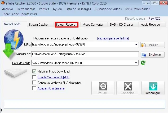
Task: Enable YouTube HQ/HD checkbox
Action: [34, 77]
